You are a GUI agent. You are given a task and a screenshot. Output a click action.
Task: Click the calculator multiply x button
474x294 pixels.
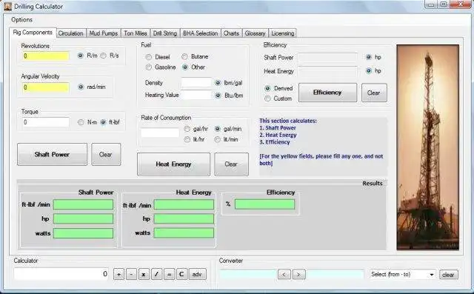[x=144, y=274]
